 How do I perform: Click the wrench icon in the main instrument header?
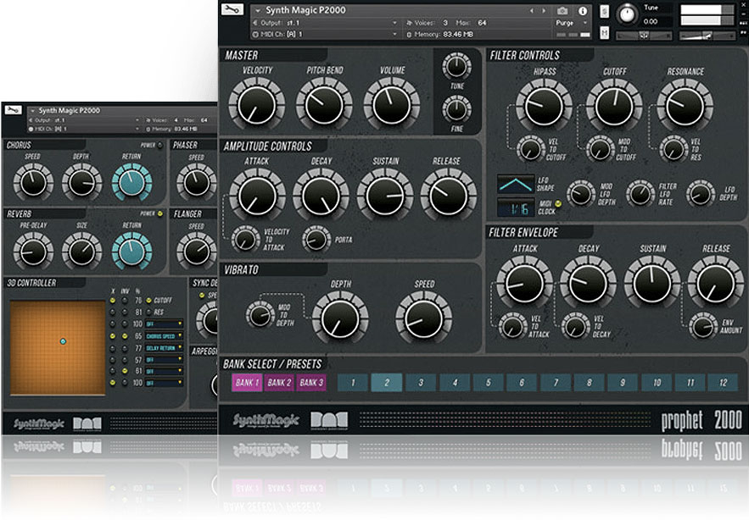[x=231, y=11]
